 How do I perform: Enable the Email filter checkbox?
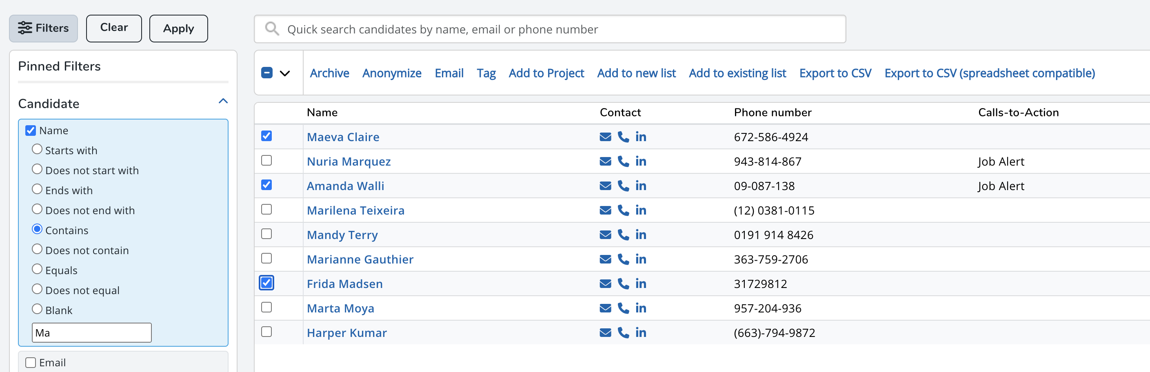click(30, 362)
